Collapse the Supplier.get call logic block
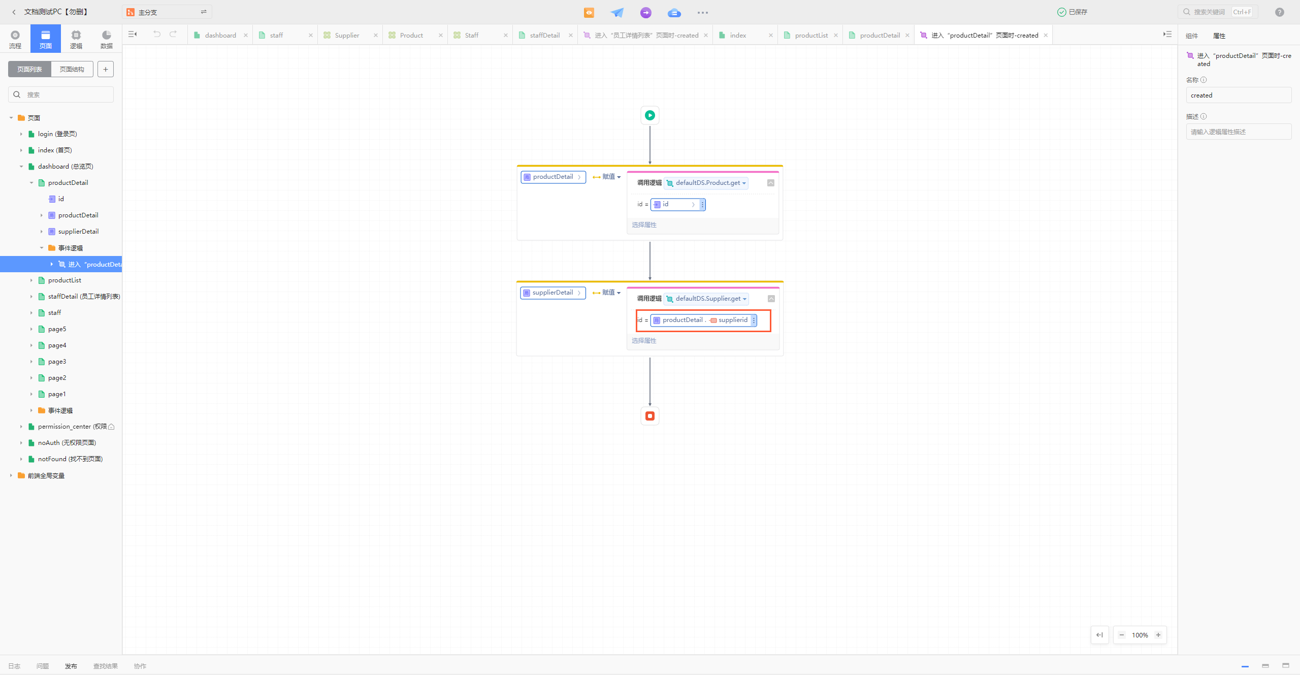1300x675 pixels. pyautogui.click(x=771, y=299)
